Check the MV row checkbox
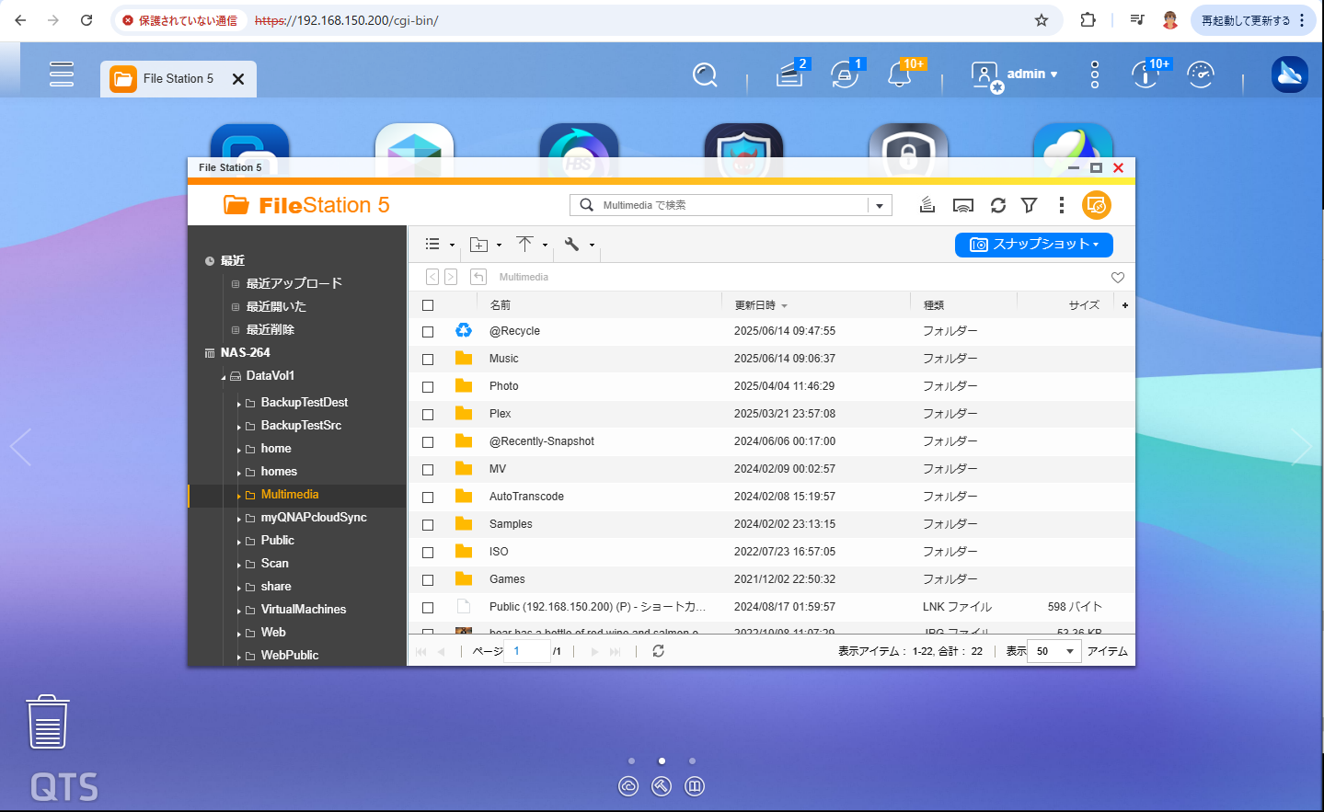The image size is (1324, 812). [x=428, y=470]
